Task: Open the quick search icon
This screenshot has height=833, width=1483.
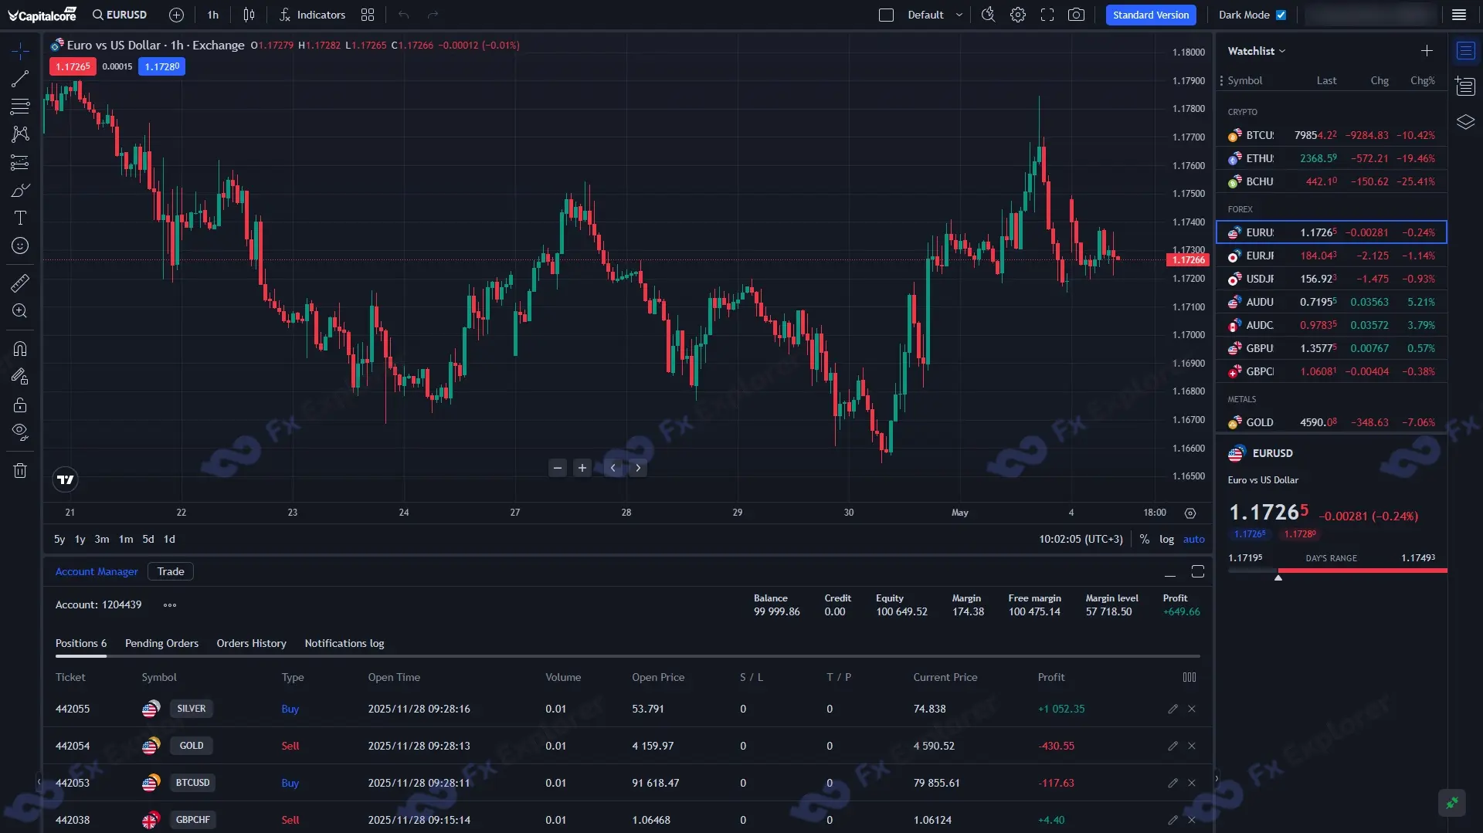Action: pos(988,15)
